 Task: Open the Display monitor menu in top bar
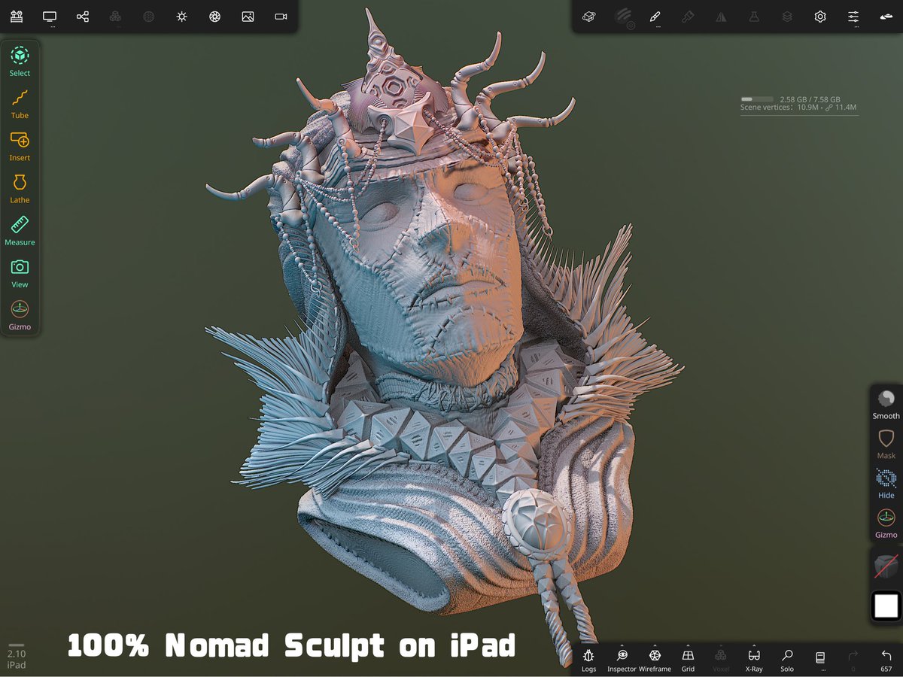pos(50,17)
